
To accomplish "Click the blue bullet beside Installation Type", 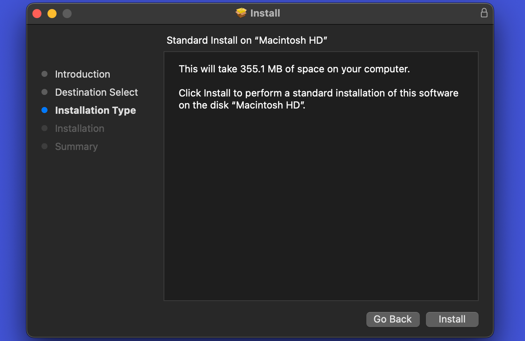I will coord(44,110).
